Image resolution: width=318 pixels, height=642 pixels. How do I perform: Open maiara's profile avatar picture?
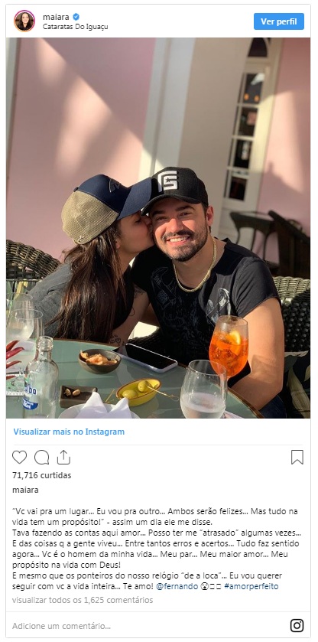(24, 21)
